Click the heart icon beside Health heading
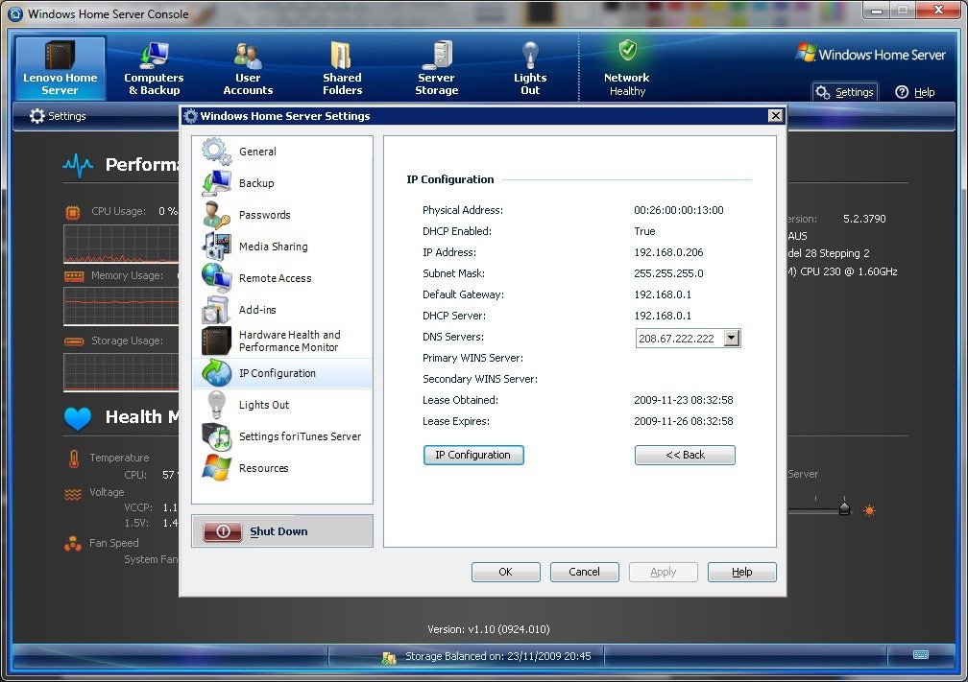968x682 pixels. pos(78,418)
